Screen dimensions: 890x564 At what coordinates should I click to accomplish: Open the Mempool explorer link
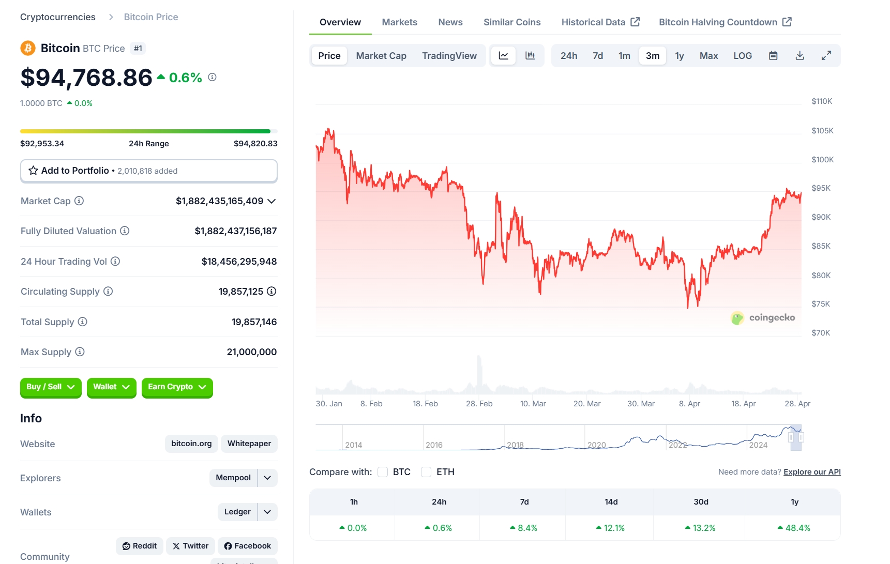[233, 478]
